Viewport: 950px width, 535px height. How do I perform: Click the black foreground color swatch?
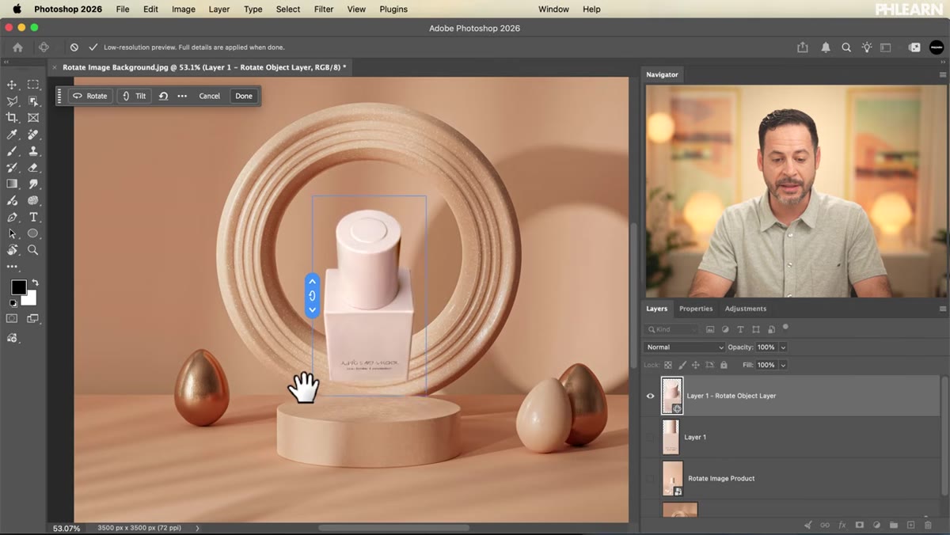click(17, 287)
